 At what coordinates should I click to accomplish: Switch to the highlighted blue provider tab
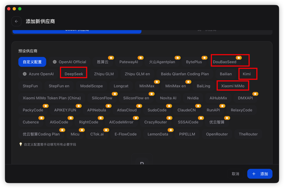[77, 32]
